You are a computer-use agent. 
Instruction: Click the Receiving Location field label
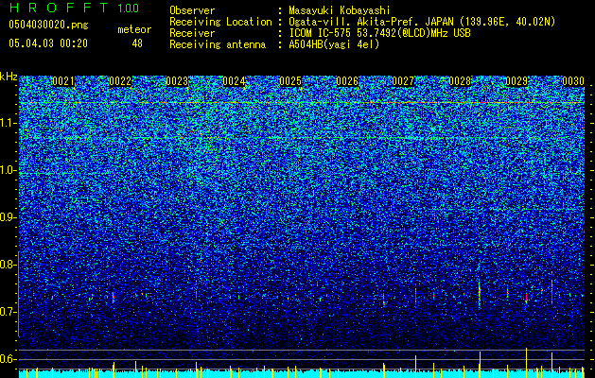tap(220, 22)
